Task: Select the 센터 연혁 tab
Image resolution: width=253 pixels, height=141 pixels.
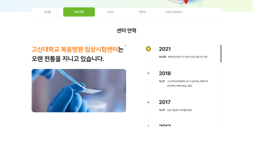Action: click(x=79, y=12)
